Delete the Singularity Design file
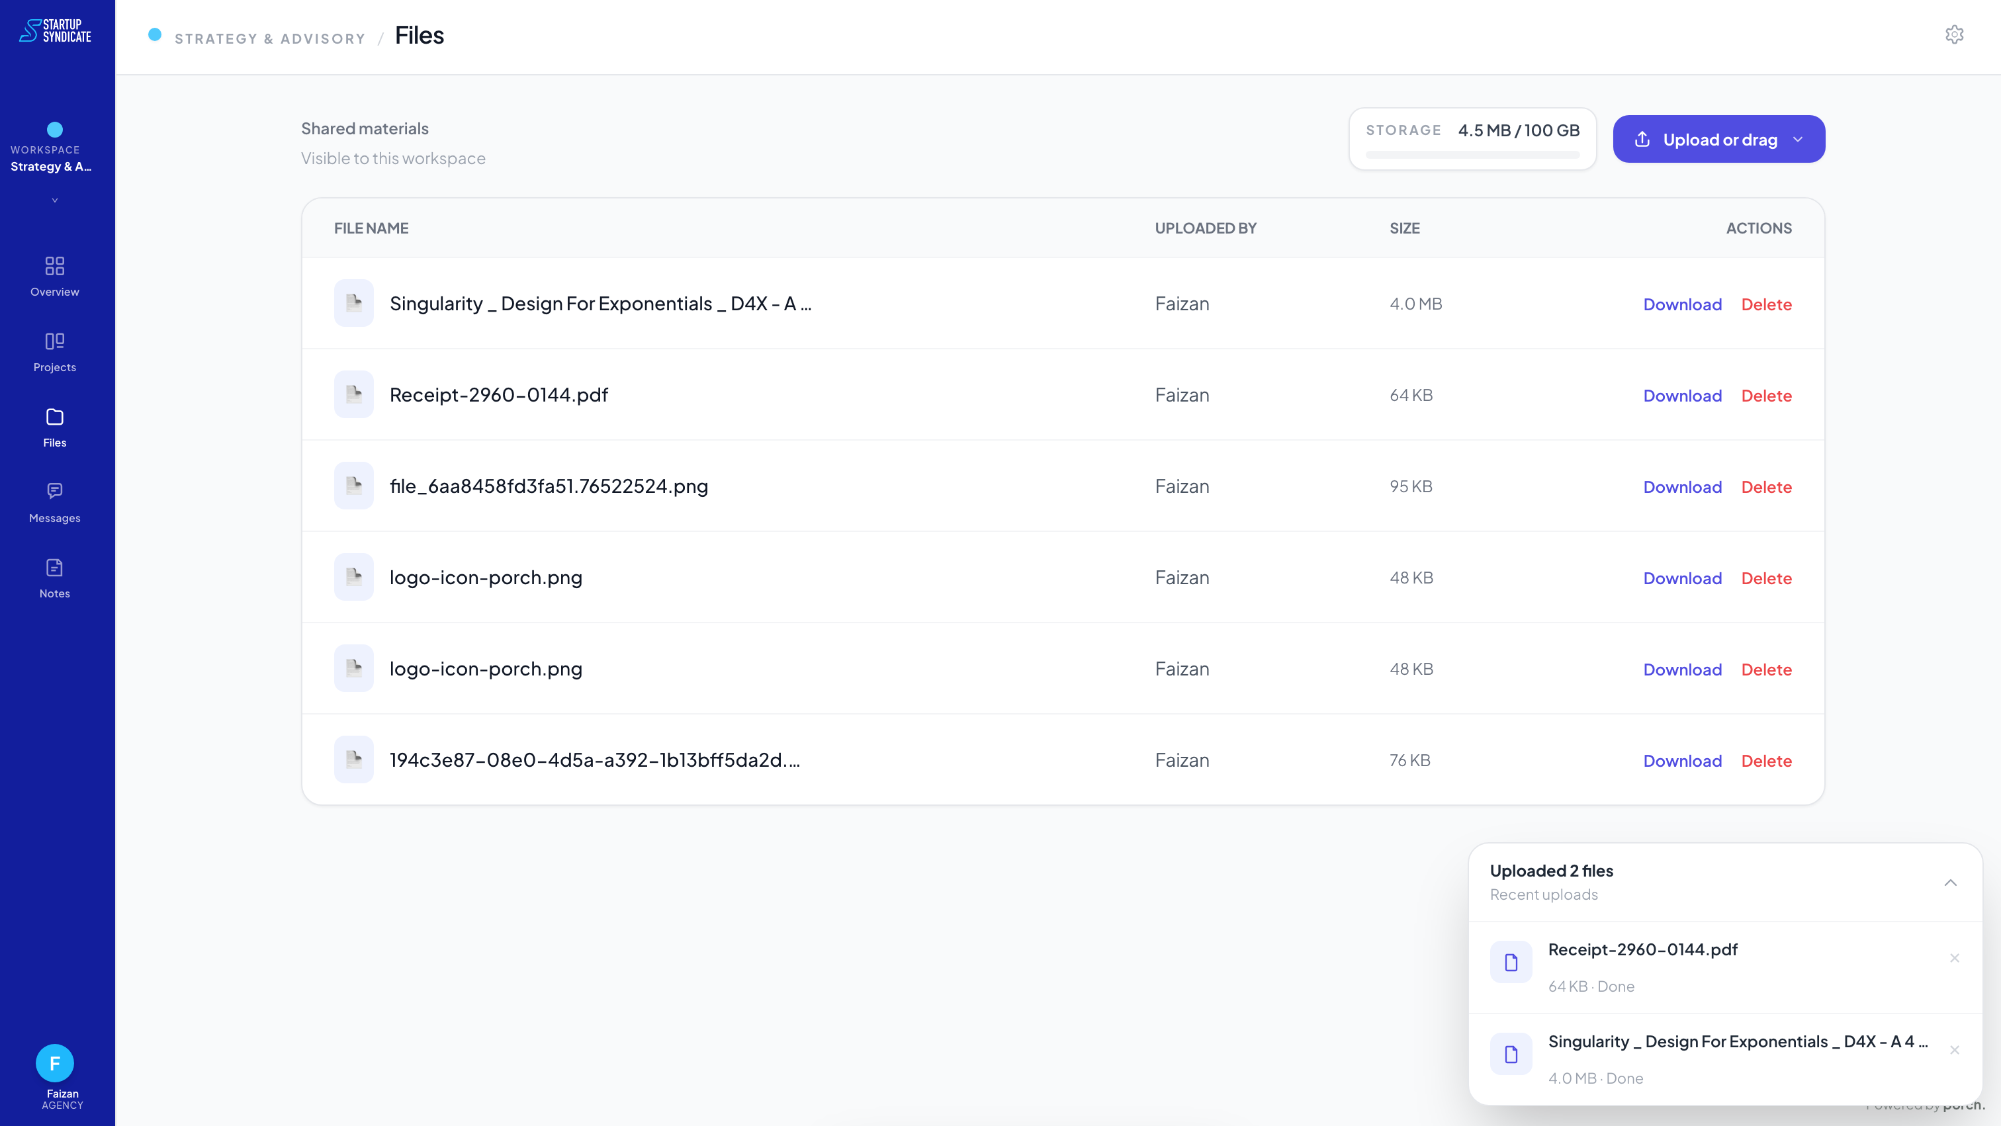This screenshot has height=1126, width=2001. (1766, 304)
